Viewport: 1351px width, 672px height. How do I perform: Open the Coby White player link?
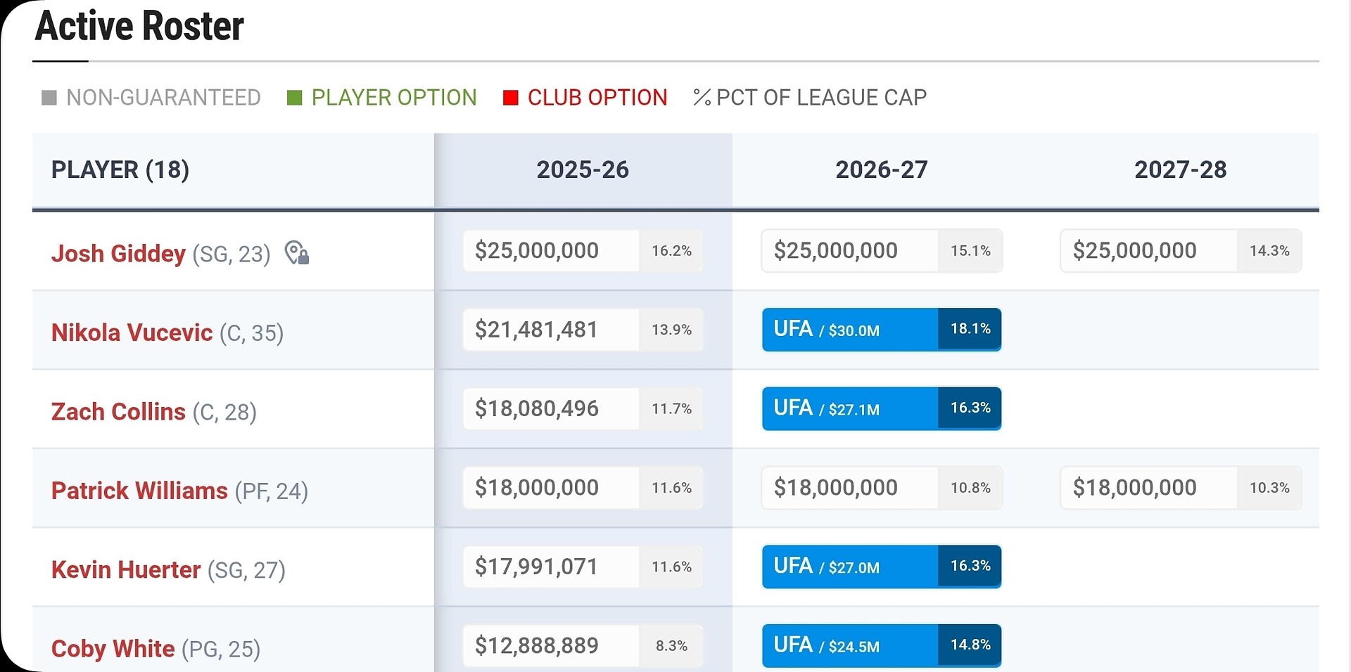coord(113,648)
